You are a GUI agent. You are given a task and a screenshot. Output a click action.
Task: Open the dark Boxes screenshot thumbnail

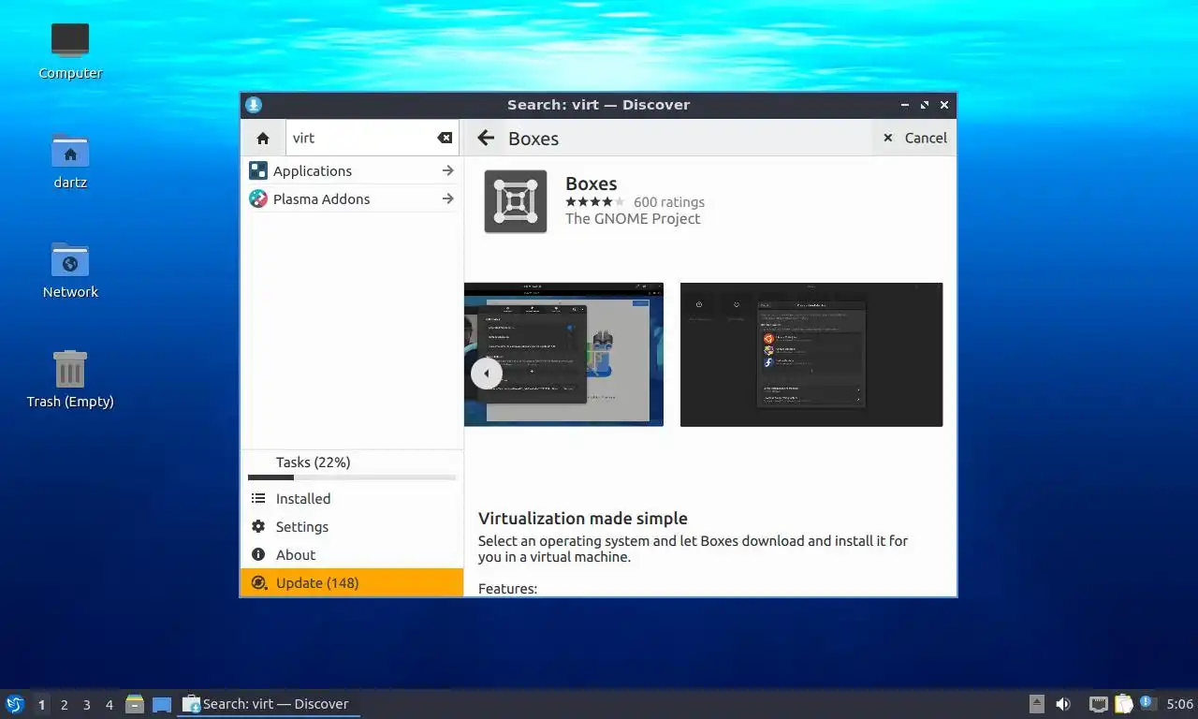(x=811, y=354)
